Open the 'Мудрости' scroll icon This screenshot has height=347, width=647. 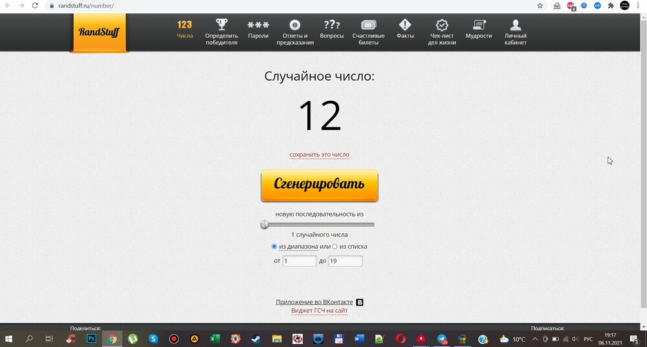[x=479, y=25]
